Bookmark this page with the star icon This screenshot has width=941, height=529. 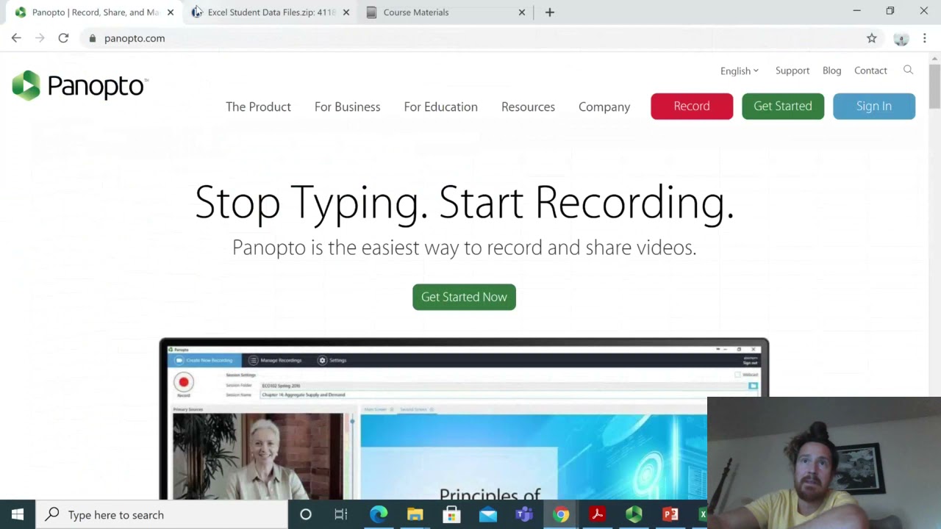pyautogui.click(x=871, y=38)
